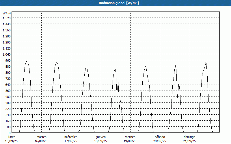Select the 560 y-axis value
Viewport: 231px width, 144px height.
coord(8,91)
